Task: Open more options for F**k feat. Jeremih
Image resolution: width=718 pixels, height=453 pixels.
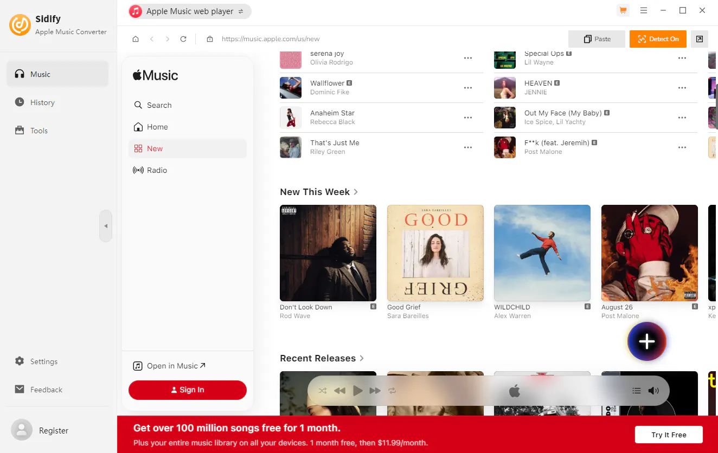Action: pyautogui.click(x=682, y=147)
